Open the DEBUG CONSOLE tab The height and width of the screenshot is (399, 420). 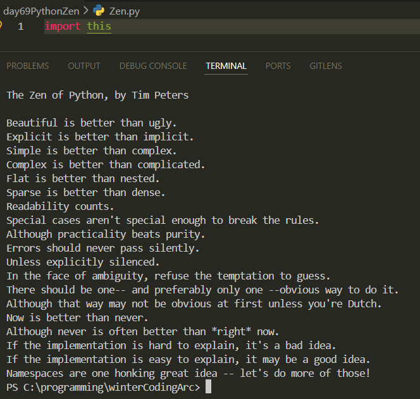pos(153,66)
